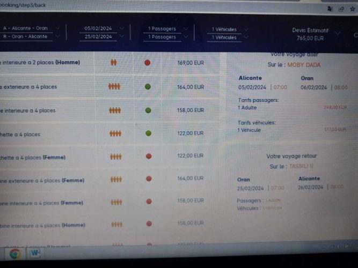Click the 2-person icon for cabin interieure 2 places (Homme)
Viewport: 358px width, 268px height.
point(114,62)
